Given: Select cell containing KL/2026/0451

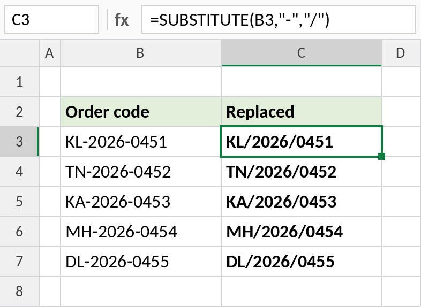Looking at the screenshot, I should 301,142.
